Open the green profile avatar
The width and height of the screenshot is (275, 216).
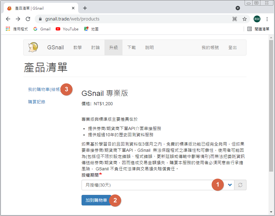click(x=257, y=19)
